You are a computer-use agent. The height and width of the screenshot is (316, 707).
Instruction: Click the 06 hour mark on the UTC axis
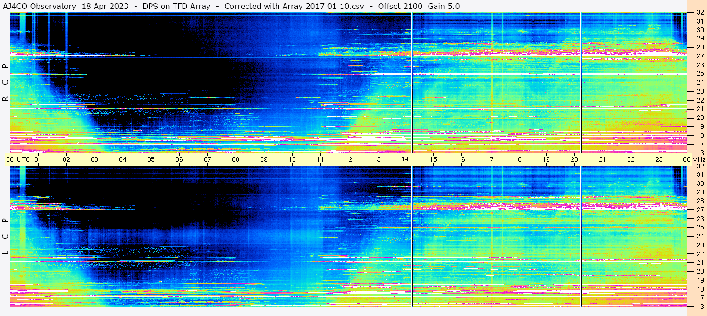[x=179, y=159]
